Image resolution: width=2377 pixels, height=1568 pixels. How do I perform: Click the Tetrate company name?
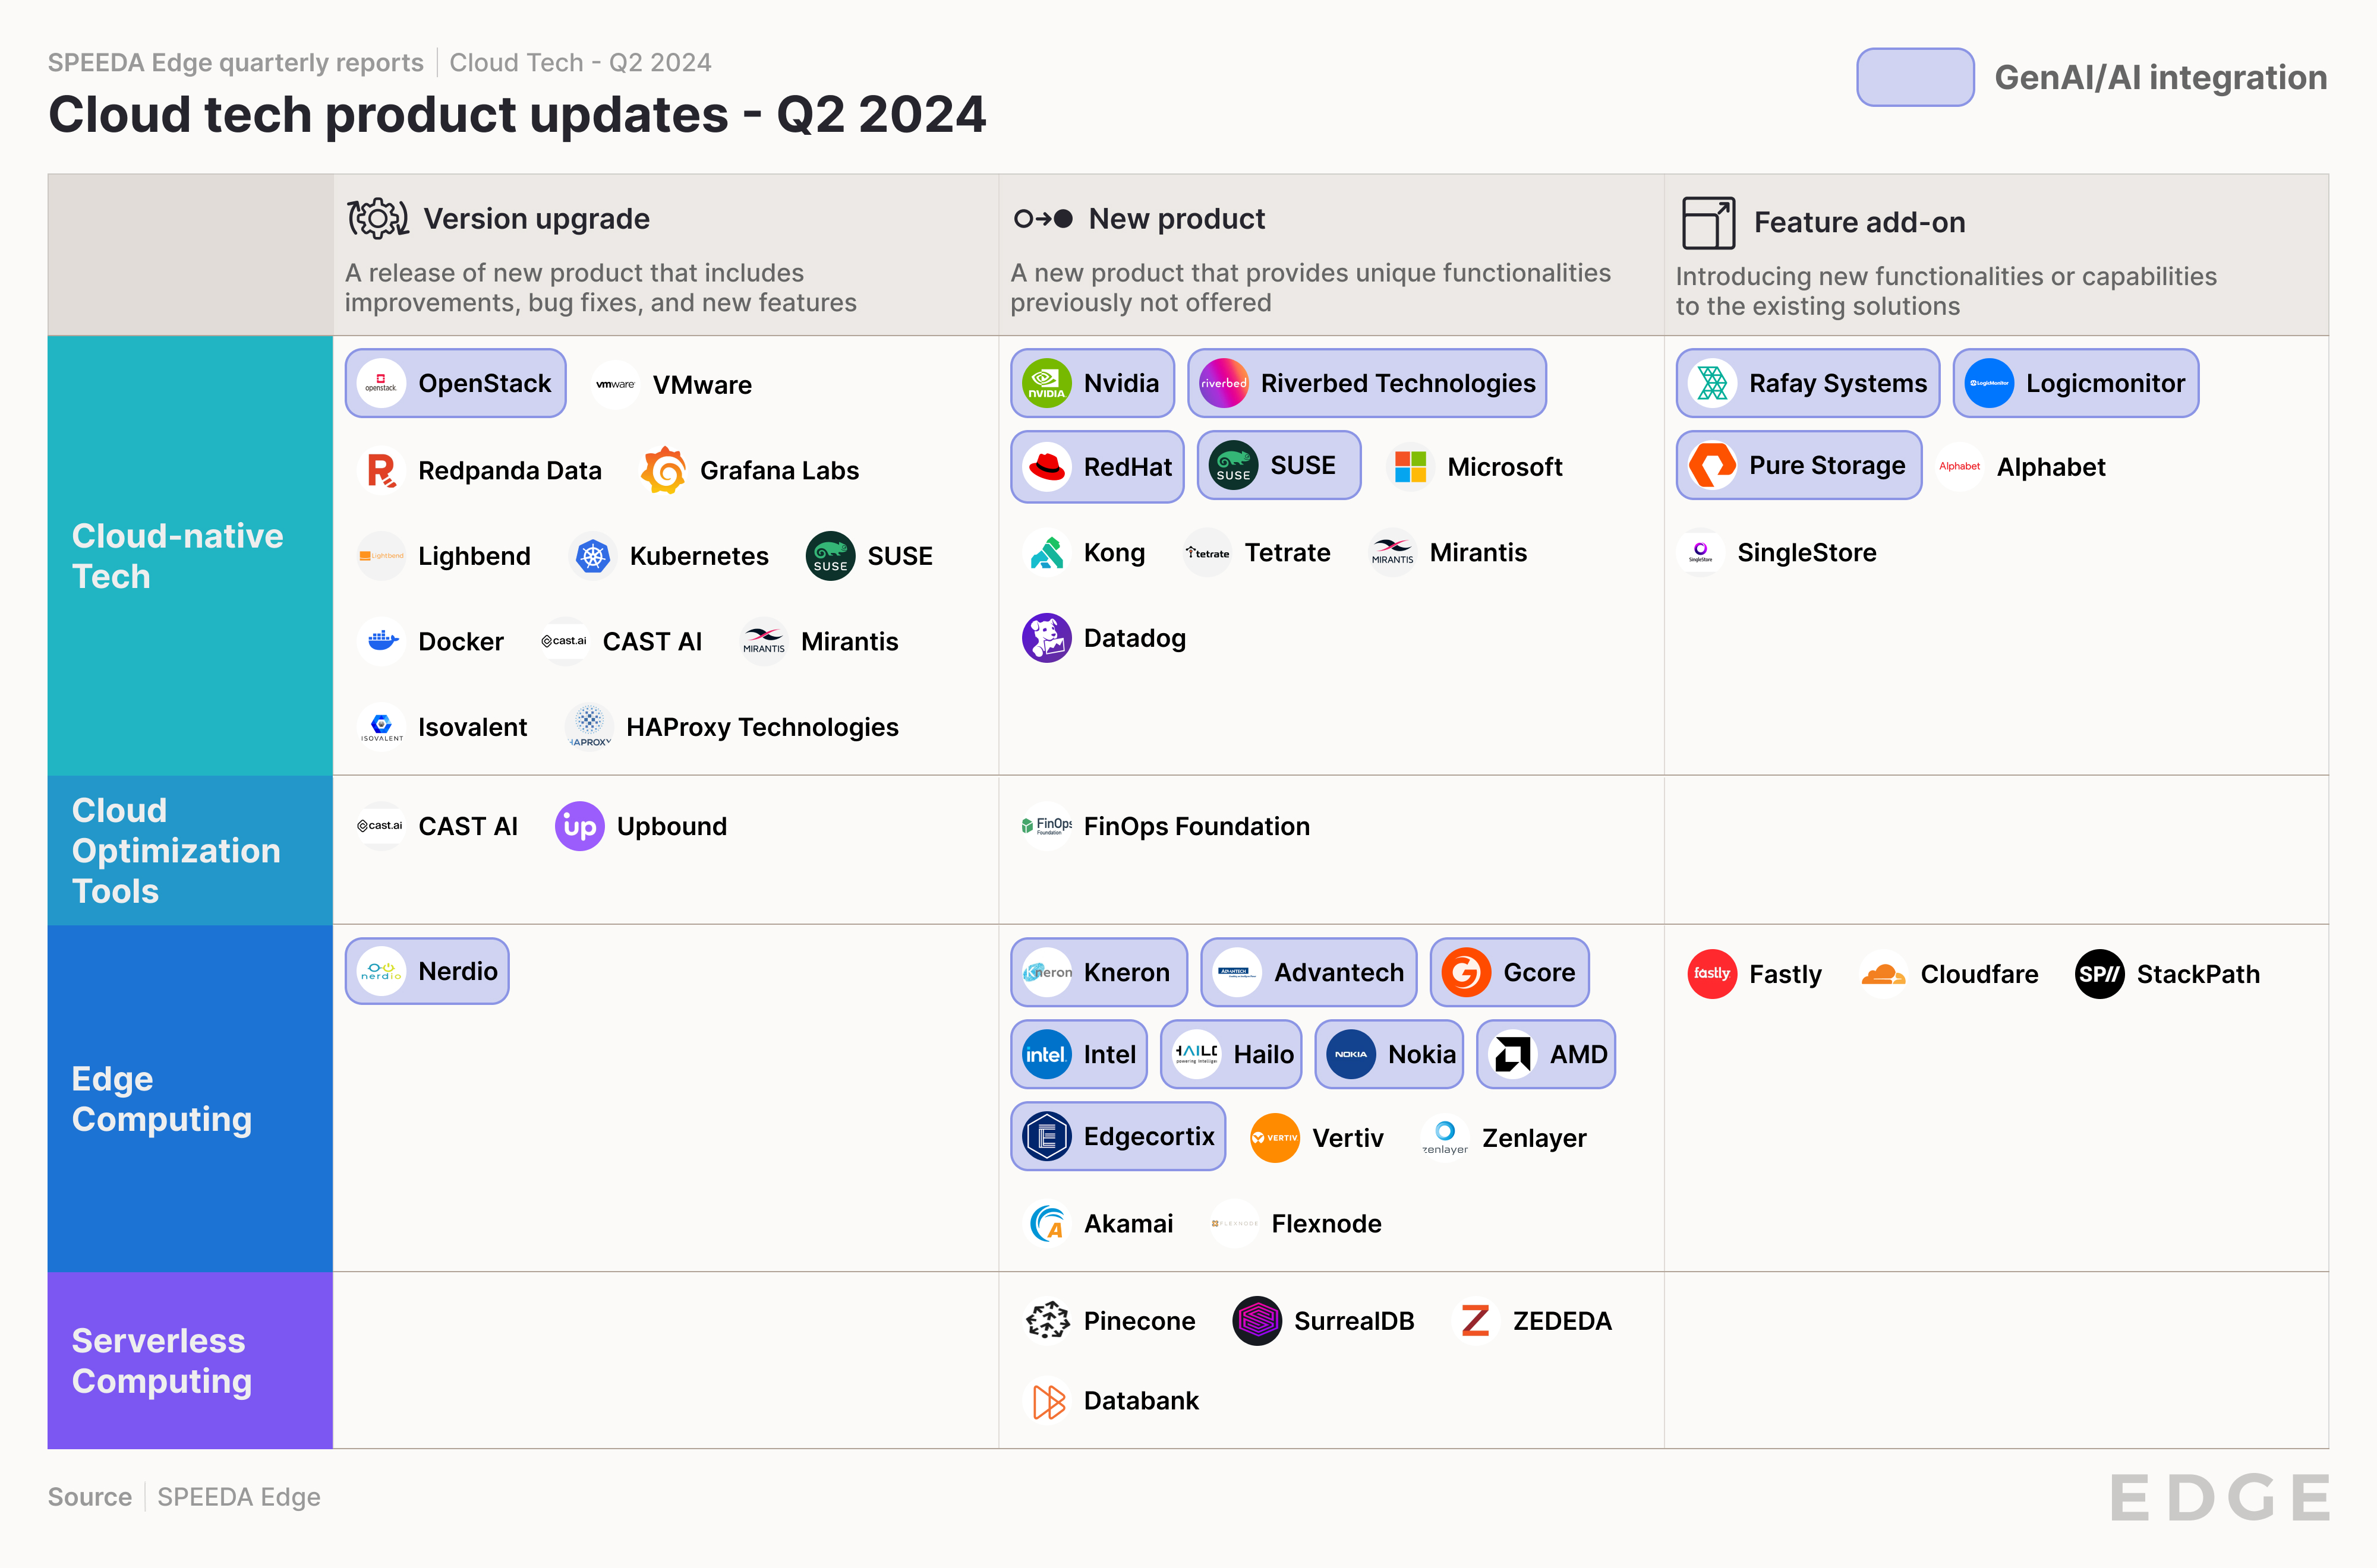[x=1288, y=553]
